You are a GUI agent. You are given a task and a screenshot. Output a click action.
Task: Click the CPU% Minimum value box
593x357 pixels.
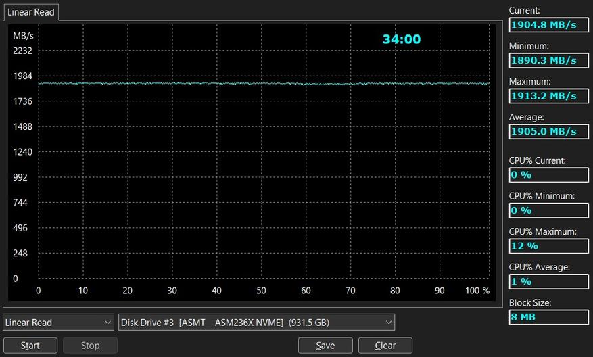tap(549, 210)
